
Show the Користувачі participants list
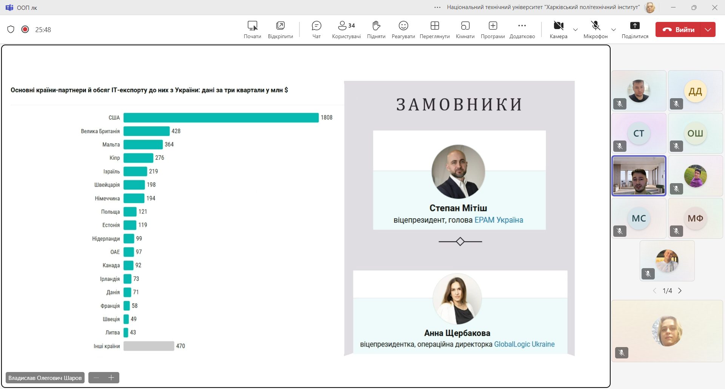coord(346,29)
